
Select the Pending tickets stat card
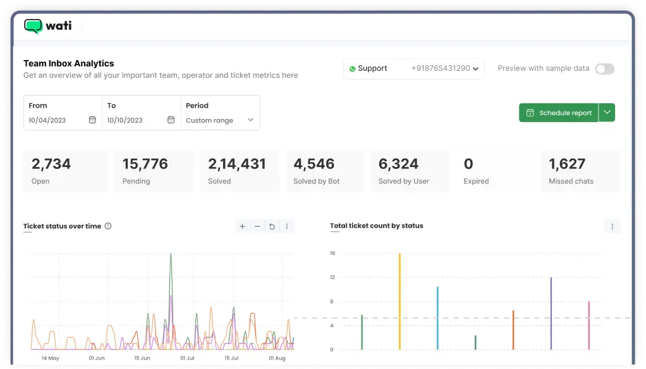coord(152,170)
